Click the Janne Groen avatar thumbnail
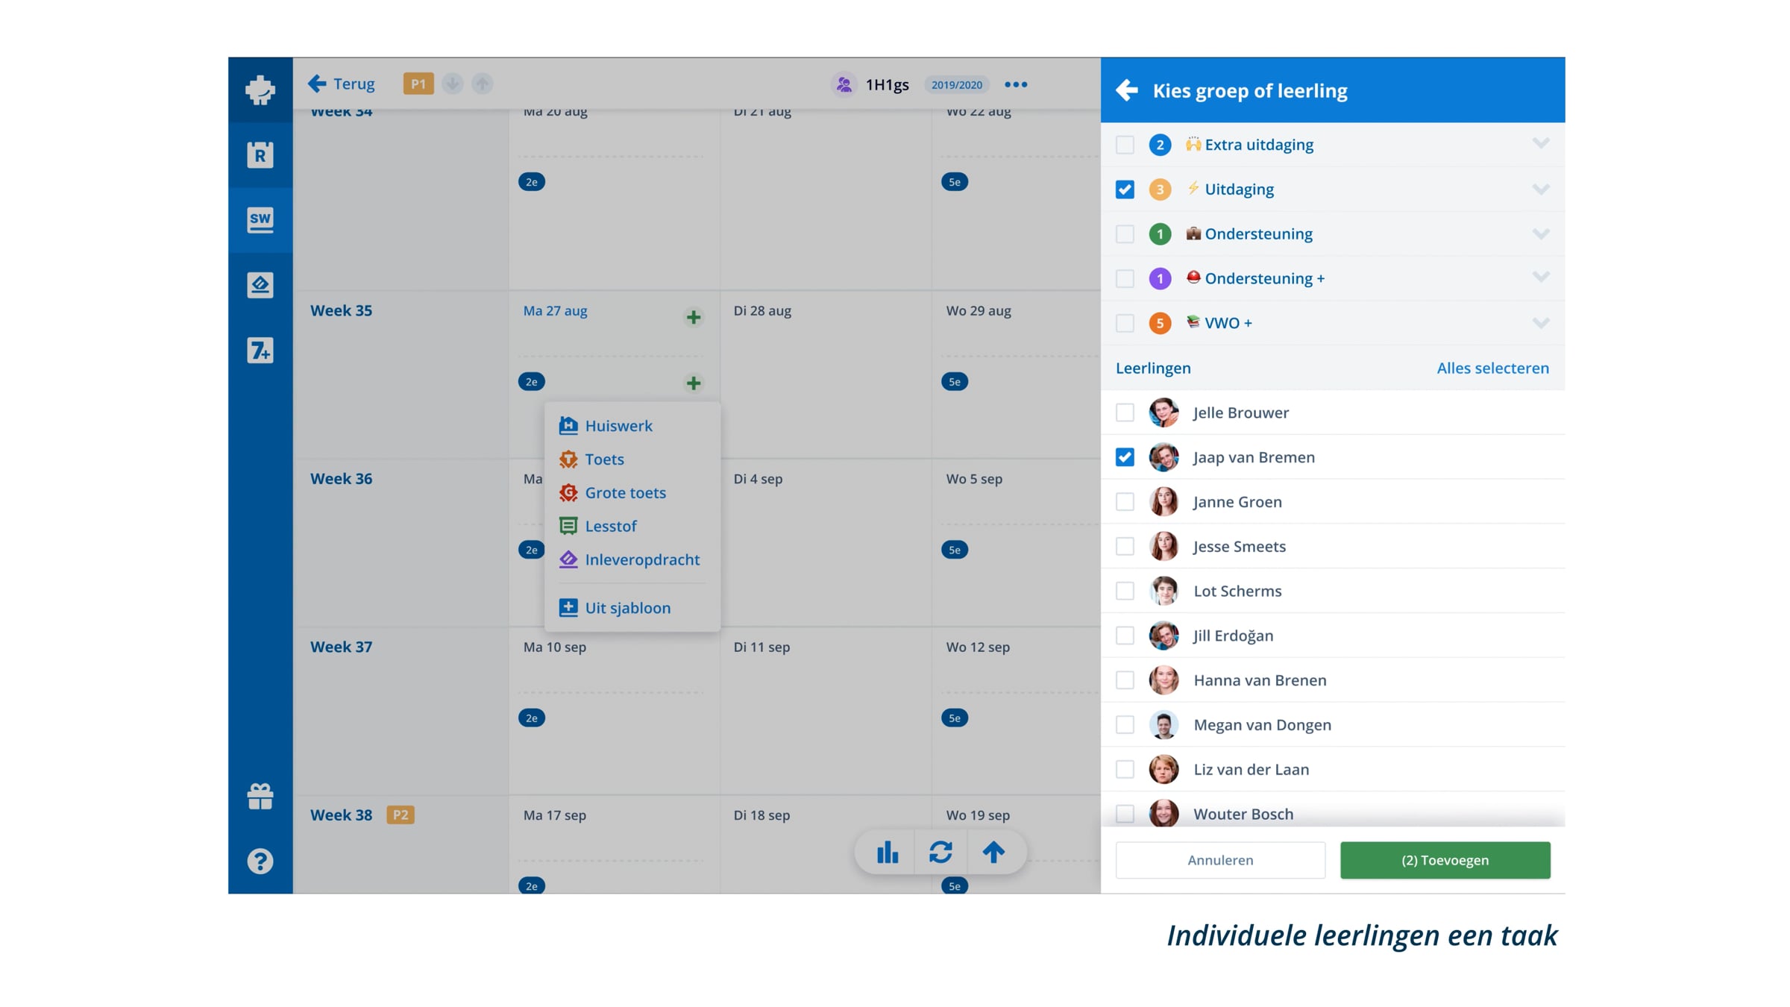Viewport: 1790px width, 1007px height. pos(1163,502)
